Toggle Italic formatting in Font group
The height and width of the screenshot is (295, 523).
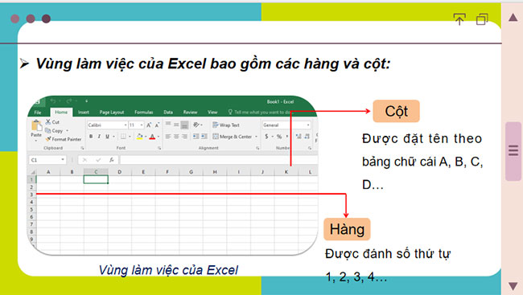coord(99,137)
